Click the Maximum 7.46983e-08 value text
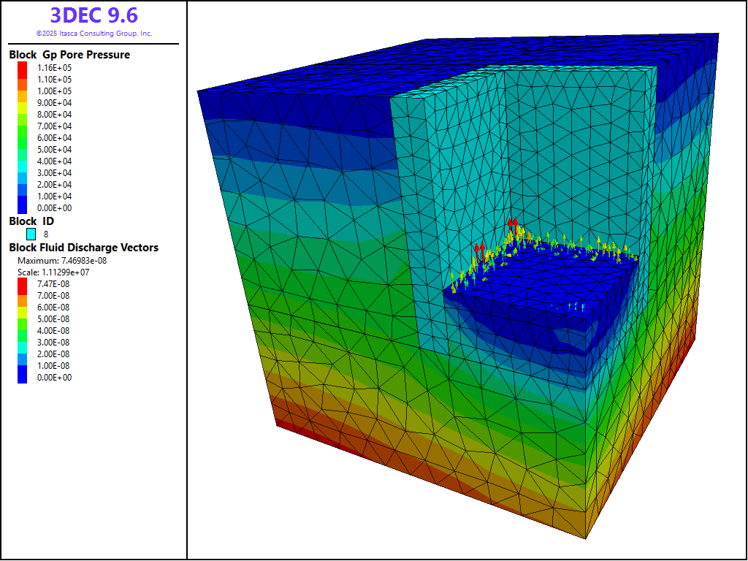The height and width of the screenshot is (561, 748). pyautogui.click(x=62, y=261)
